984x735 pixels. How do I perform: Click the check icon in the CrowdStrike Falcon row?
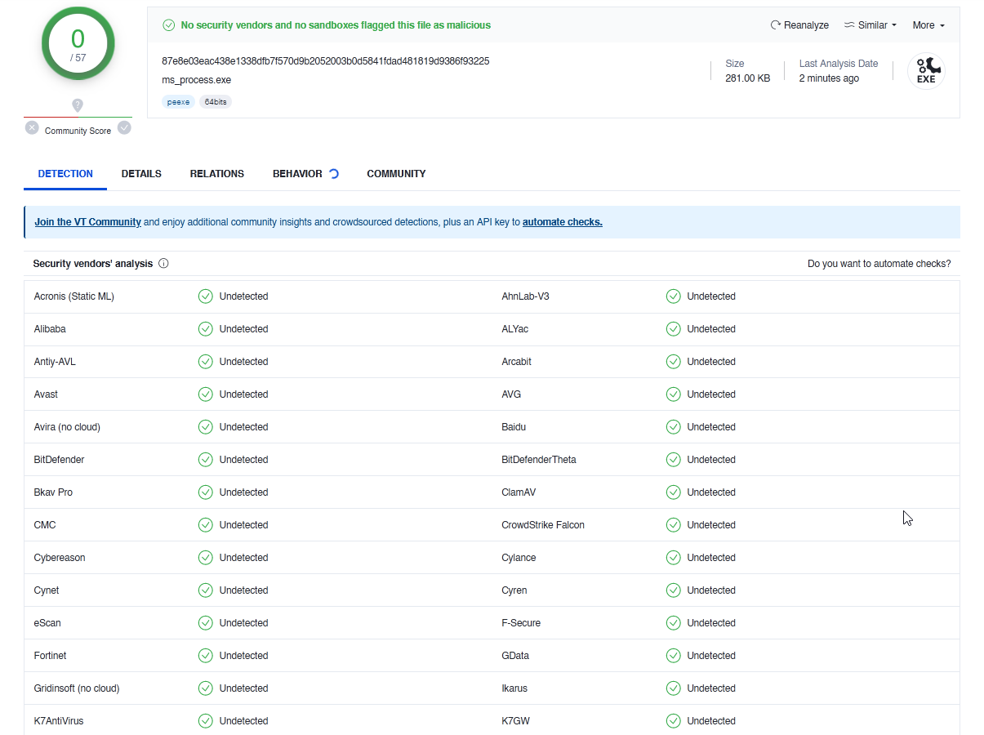tap(674, 525)
